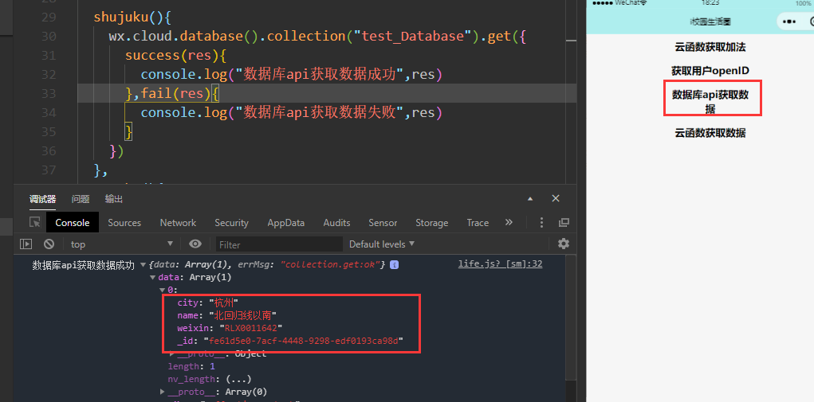The height and width of the screenshot is (402, 814).
Task: Expand the __proto__: Array(0) node
Action: 163,392
